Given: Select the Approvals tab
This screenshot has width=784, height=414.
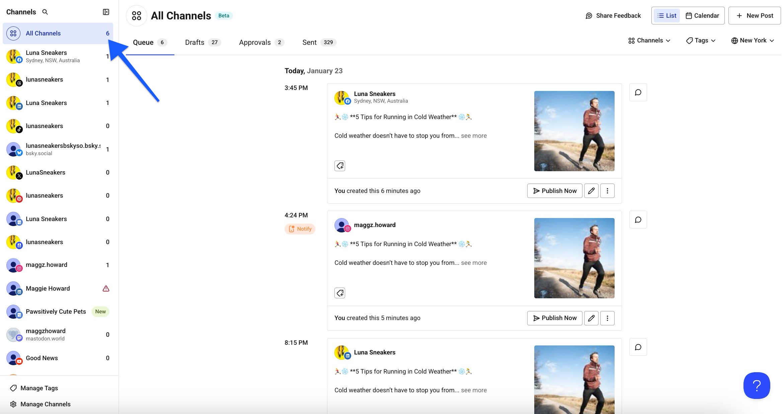Looking at the screenshot, I should click(x=255, y=42).
